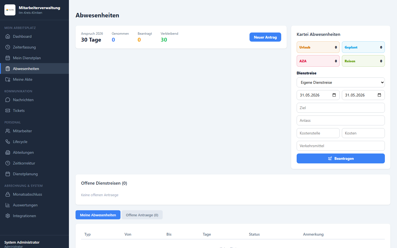Click the Von column header

click(128, 234)
